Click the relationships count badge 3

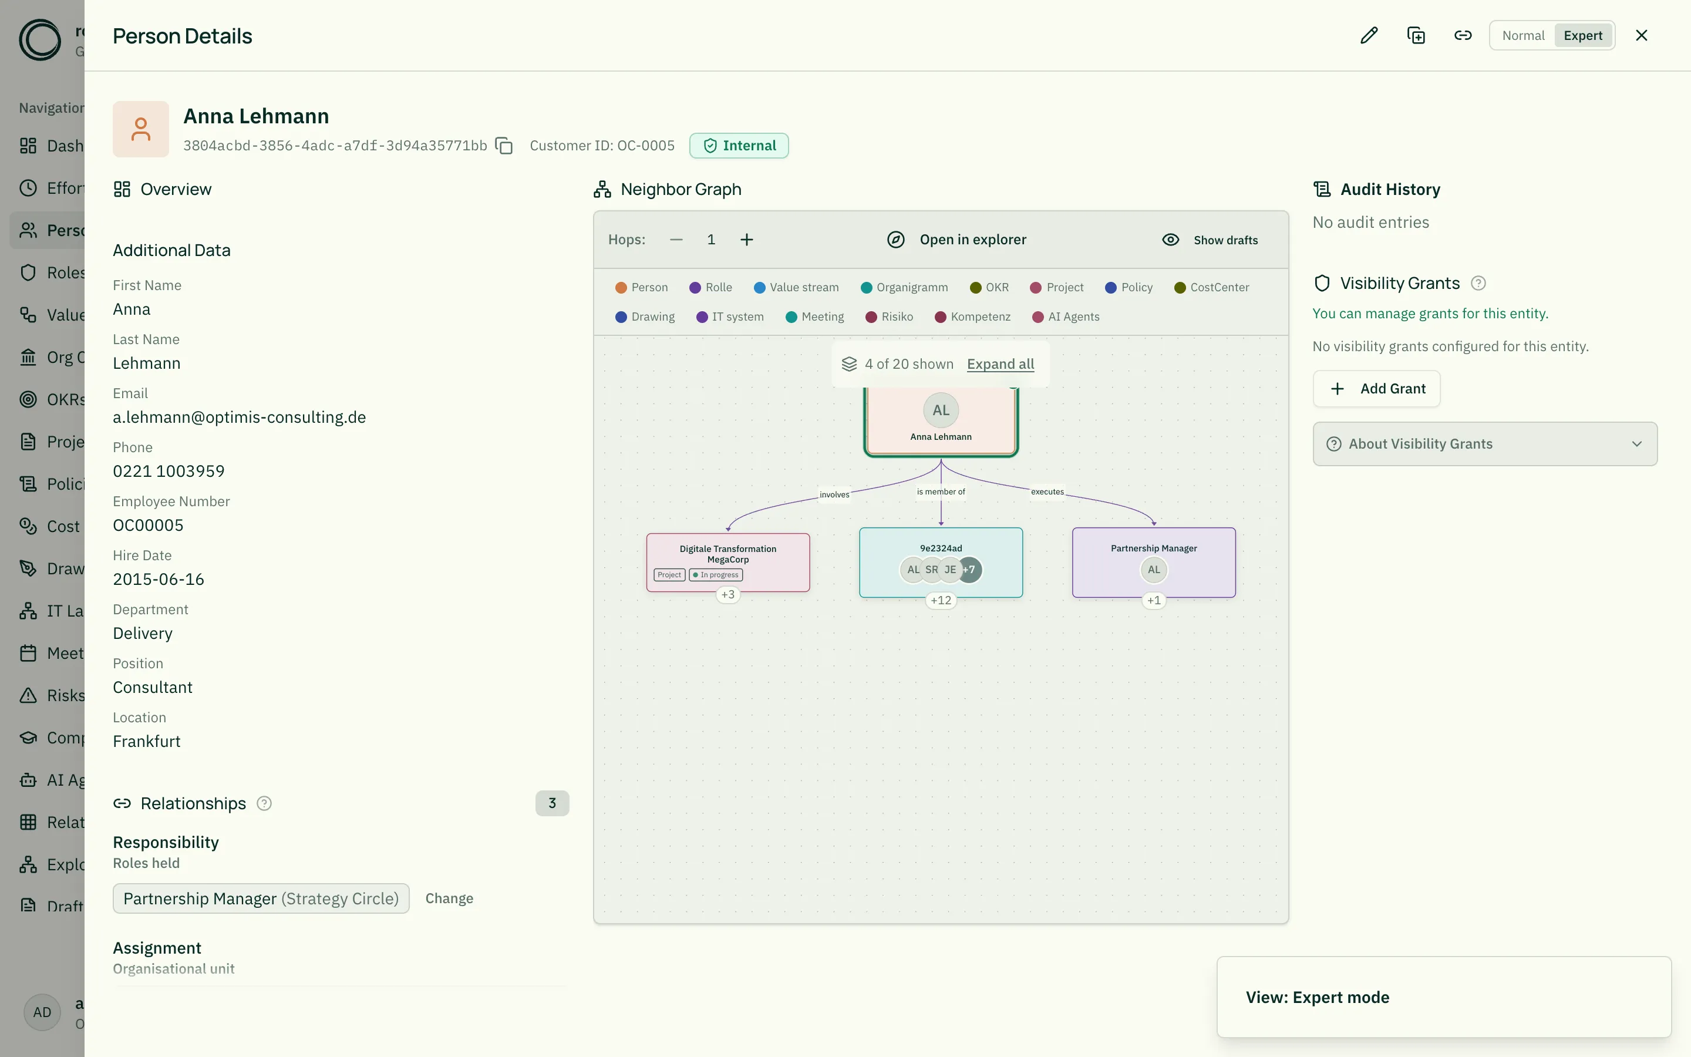pyautogui.click(x=552, y=803)
